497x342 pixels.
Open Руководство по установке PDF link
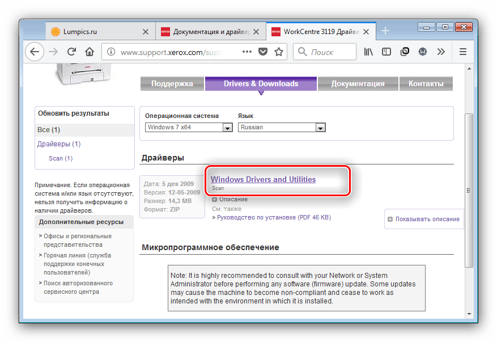[273, 217]
